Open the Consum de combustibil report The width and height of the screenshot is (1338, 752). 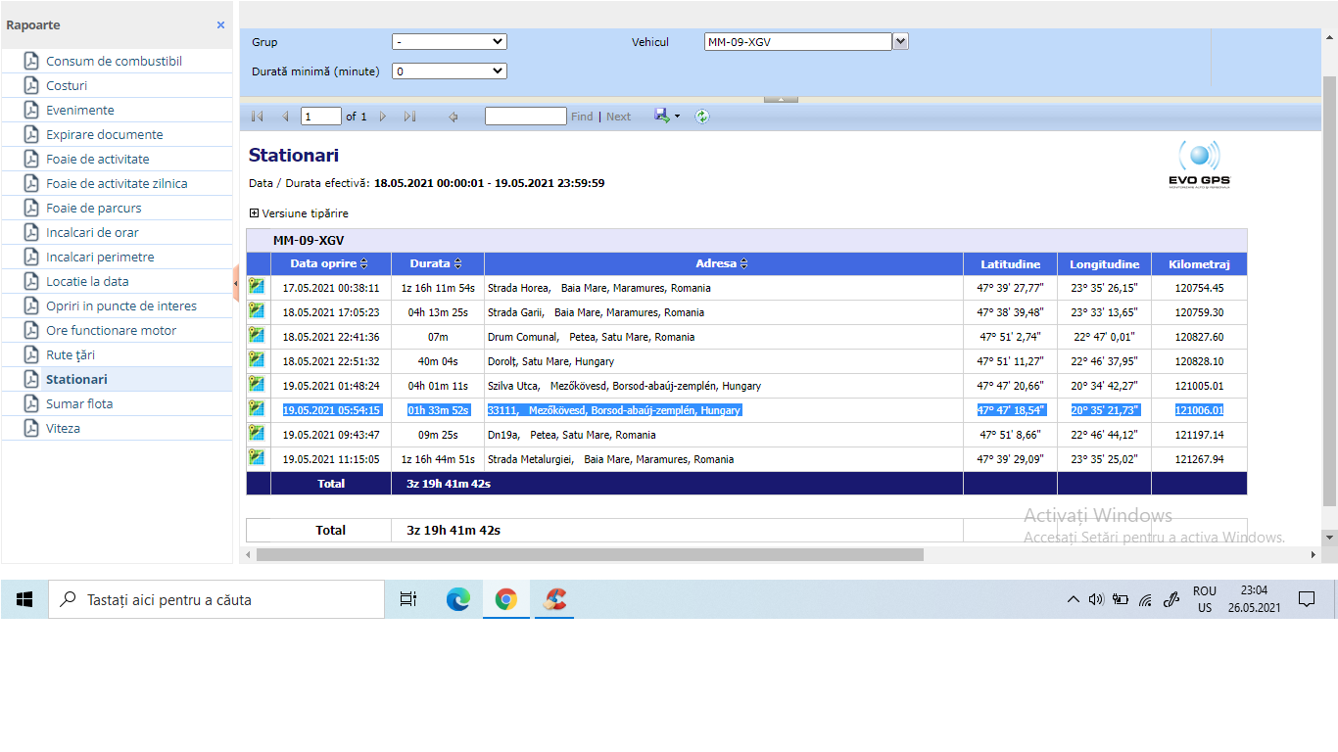(x=114, y=61)
